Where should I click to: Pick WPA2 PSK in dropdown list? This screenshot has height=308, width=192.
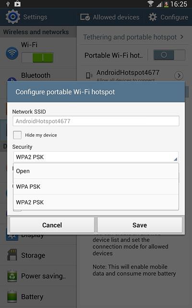point(96,202)
